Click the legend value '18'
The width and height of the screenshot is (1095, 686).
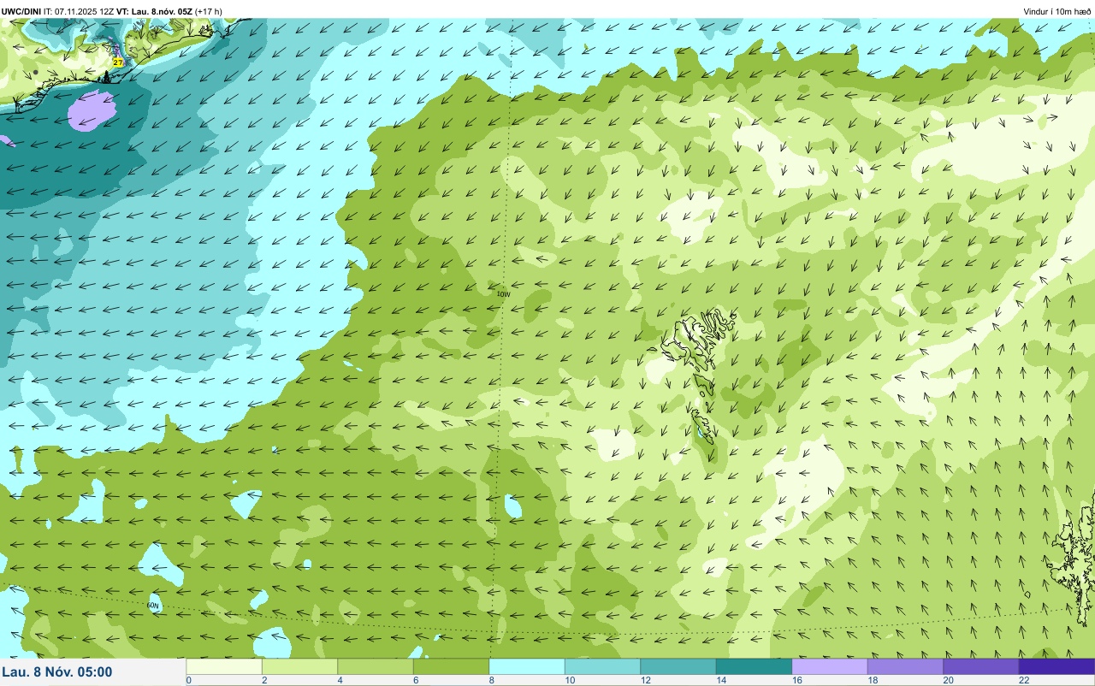click(x=872, y=680)
